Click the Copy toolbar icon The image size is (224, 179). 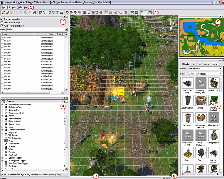click(x=21, y=13)
